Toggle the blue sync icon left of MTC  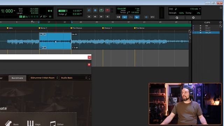pos(146,17)
